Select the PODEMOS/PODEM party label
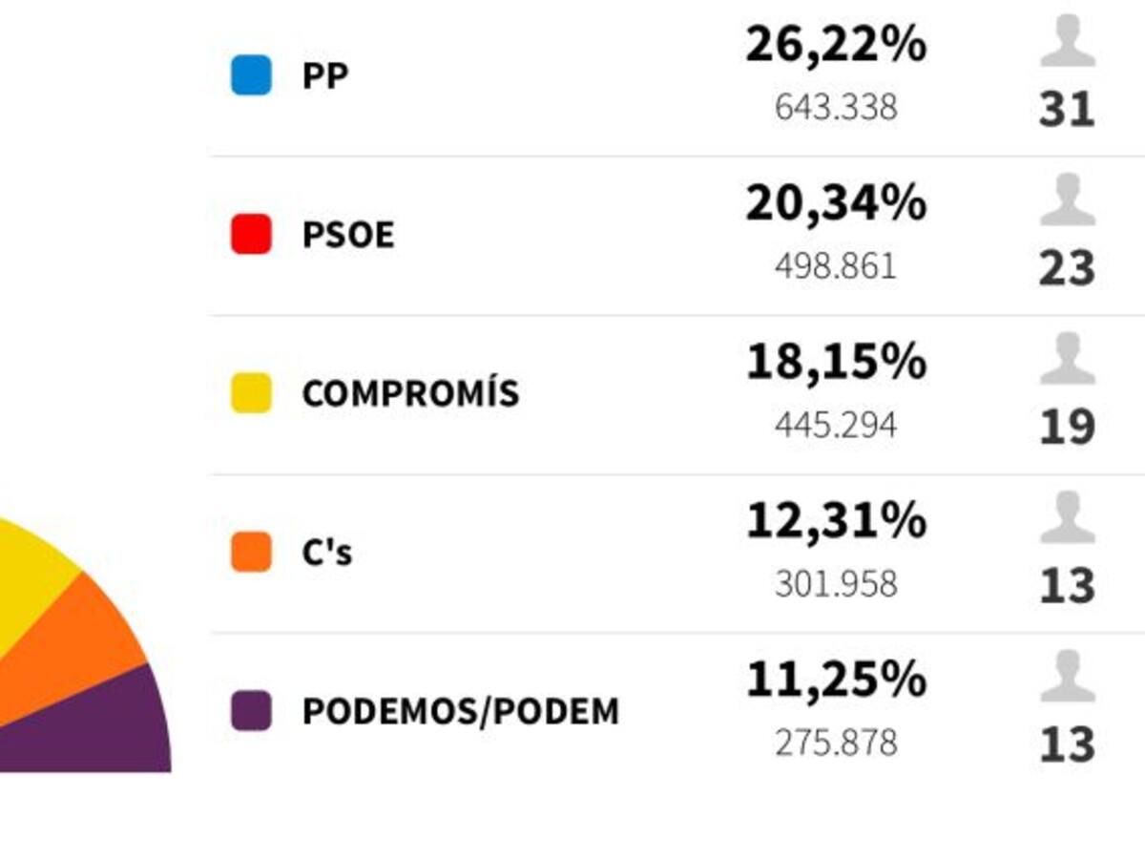 click(460, 711)
